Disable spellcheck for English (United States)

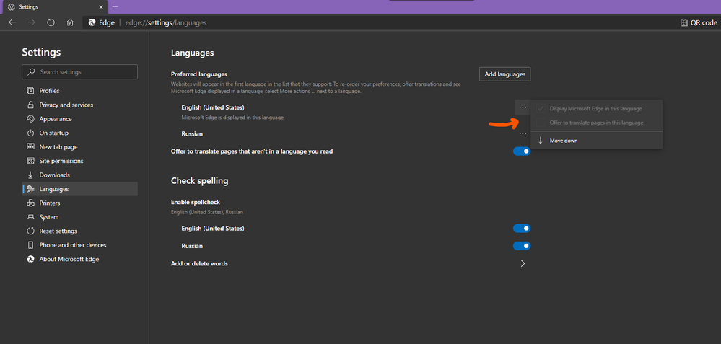coord(522,229)
